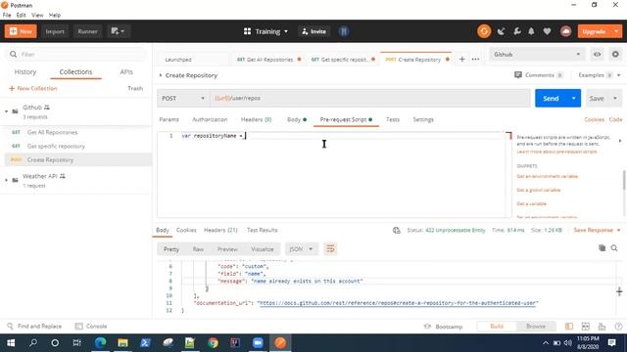
Task: Collapse the Github collection
Action: (7, 111)
